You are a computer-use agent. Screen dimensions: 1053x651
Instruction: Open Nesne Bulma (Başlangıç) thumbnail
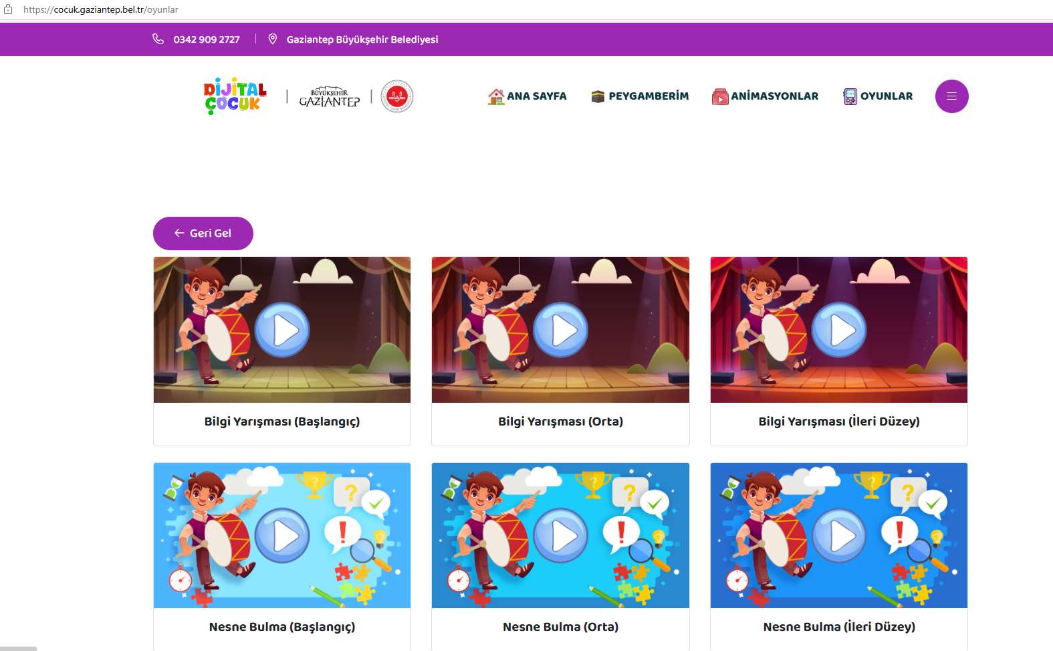tap(282, 535)
